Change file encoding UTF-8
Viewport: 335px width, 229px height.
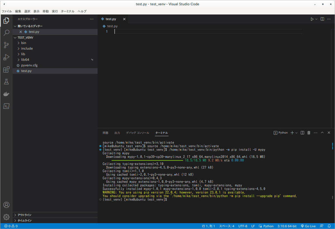[x=243, y=226]
